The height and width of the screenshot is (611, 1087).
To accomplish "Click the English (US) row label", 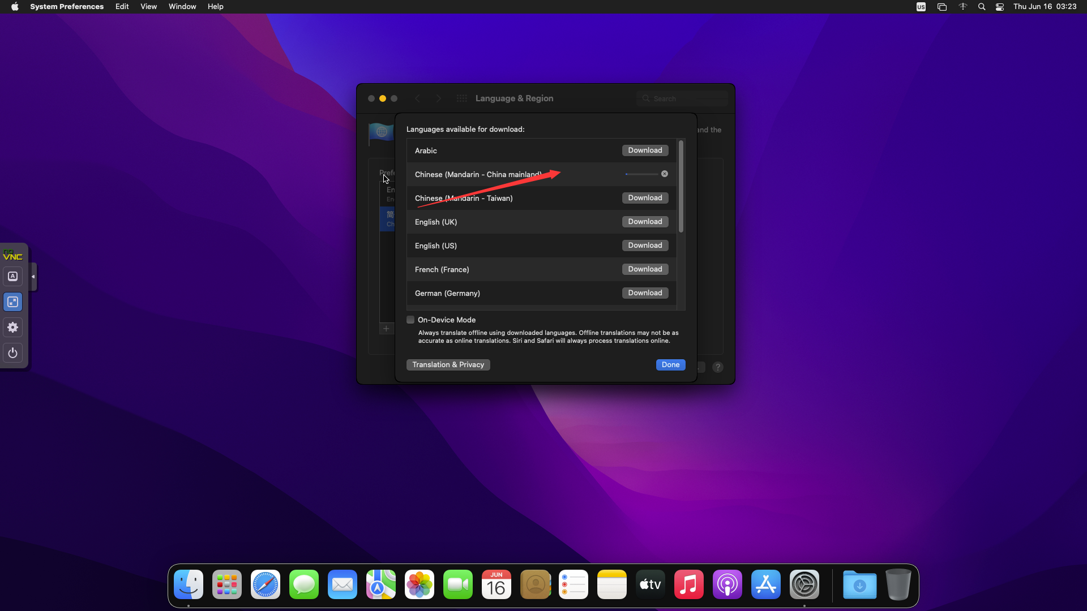I will pyautogui.click(x=436, y=246).
